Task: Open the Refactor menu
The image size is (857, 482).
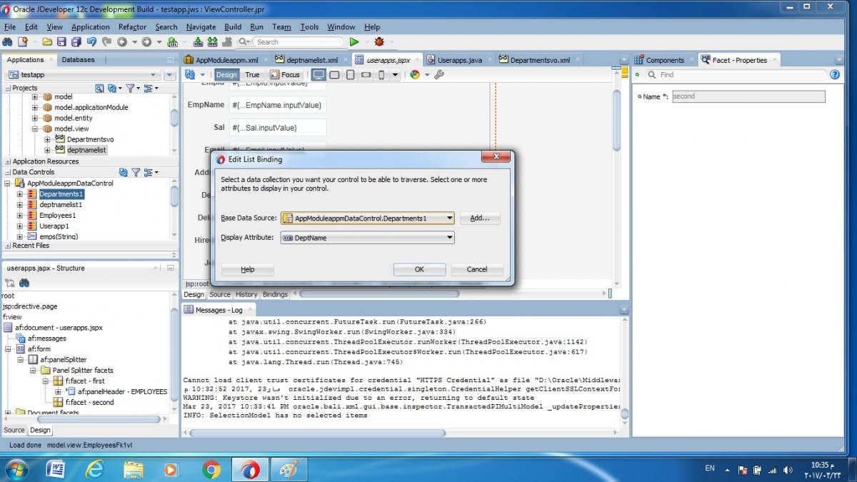Action: coord(132,27)
